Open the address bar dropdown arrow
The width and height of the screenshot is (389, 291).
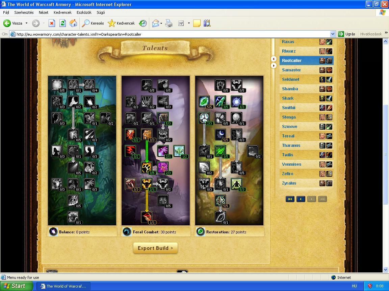(333, 34)
